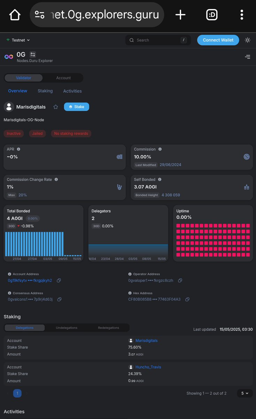Screen dimensions: 256x419
Task: Click the Uptime blocks grid
Action: pyautogui.click(x=213, y=240)
